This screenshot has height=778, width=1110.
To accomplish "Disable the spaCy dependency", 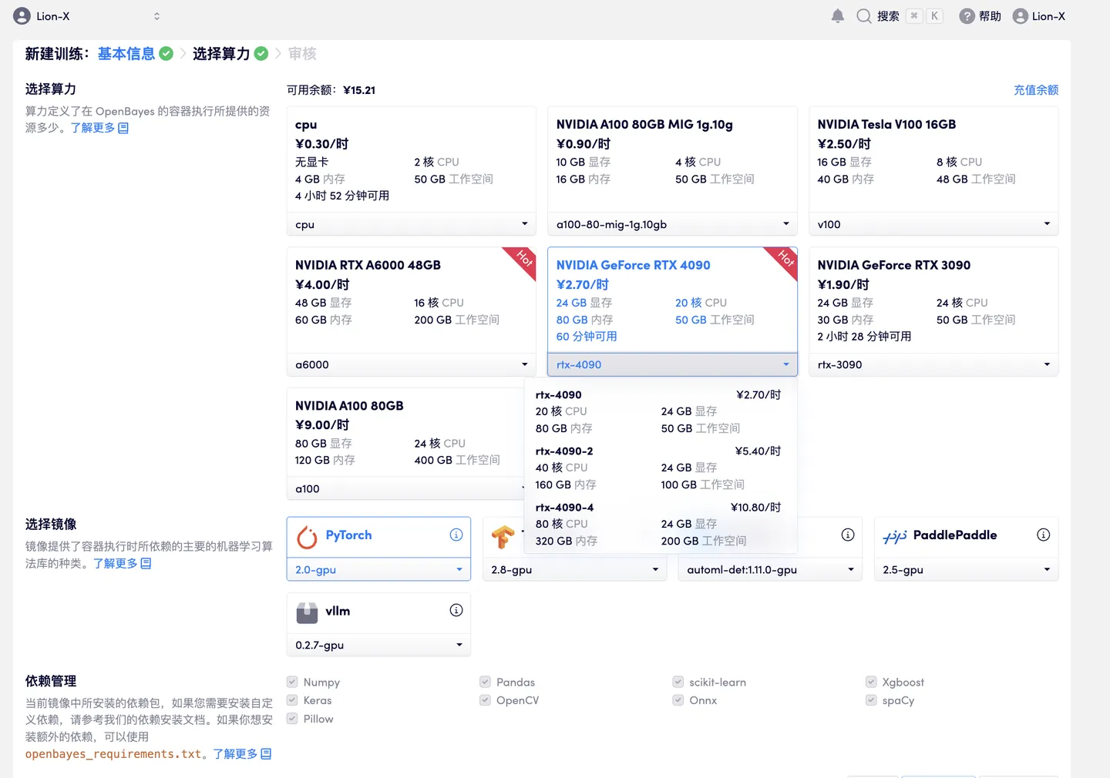I will coord(870,700).
